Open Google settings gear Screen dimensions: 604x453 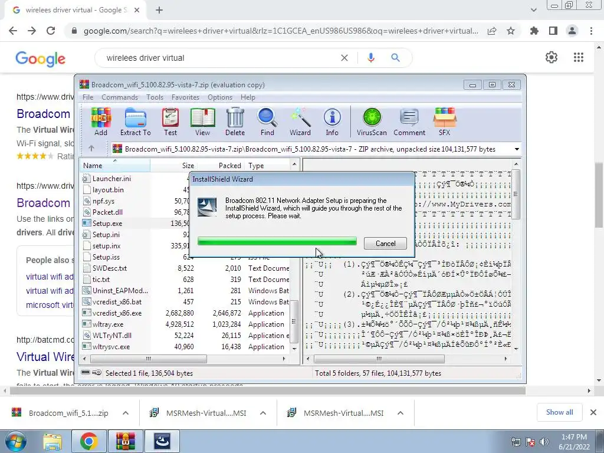(552, 57)
